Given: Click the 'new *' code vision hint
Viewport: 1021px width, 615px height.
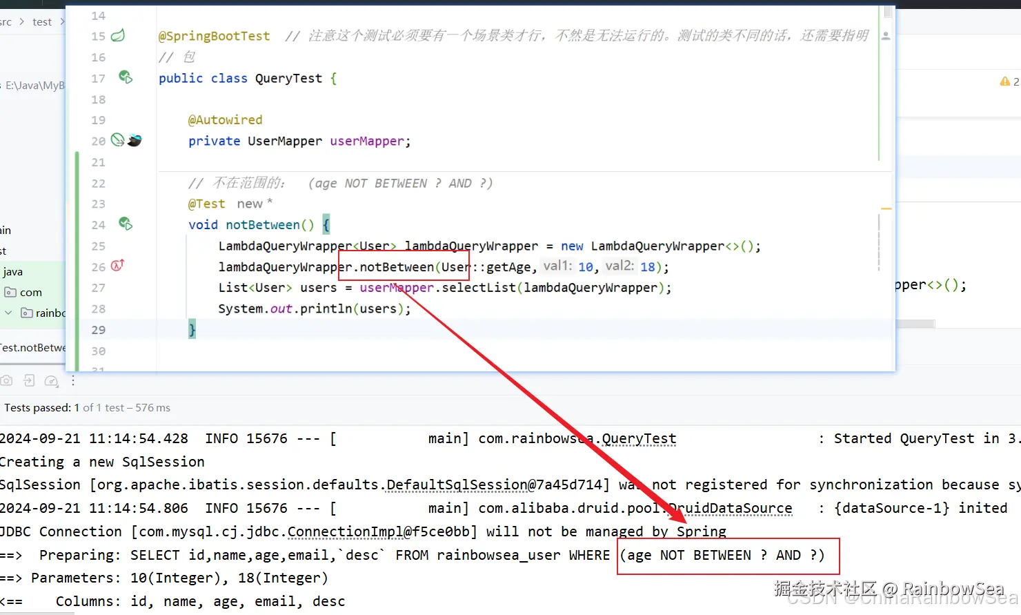Looking at the screenshot, I should [255, 204].
